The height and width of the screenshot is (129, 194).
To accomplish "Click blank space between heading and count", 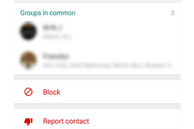I will (x=122, y=13).
